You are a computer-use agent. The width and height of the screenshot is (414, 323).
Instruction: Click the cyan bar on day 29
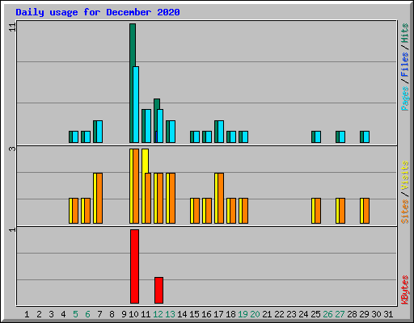point(366,136)
